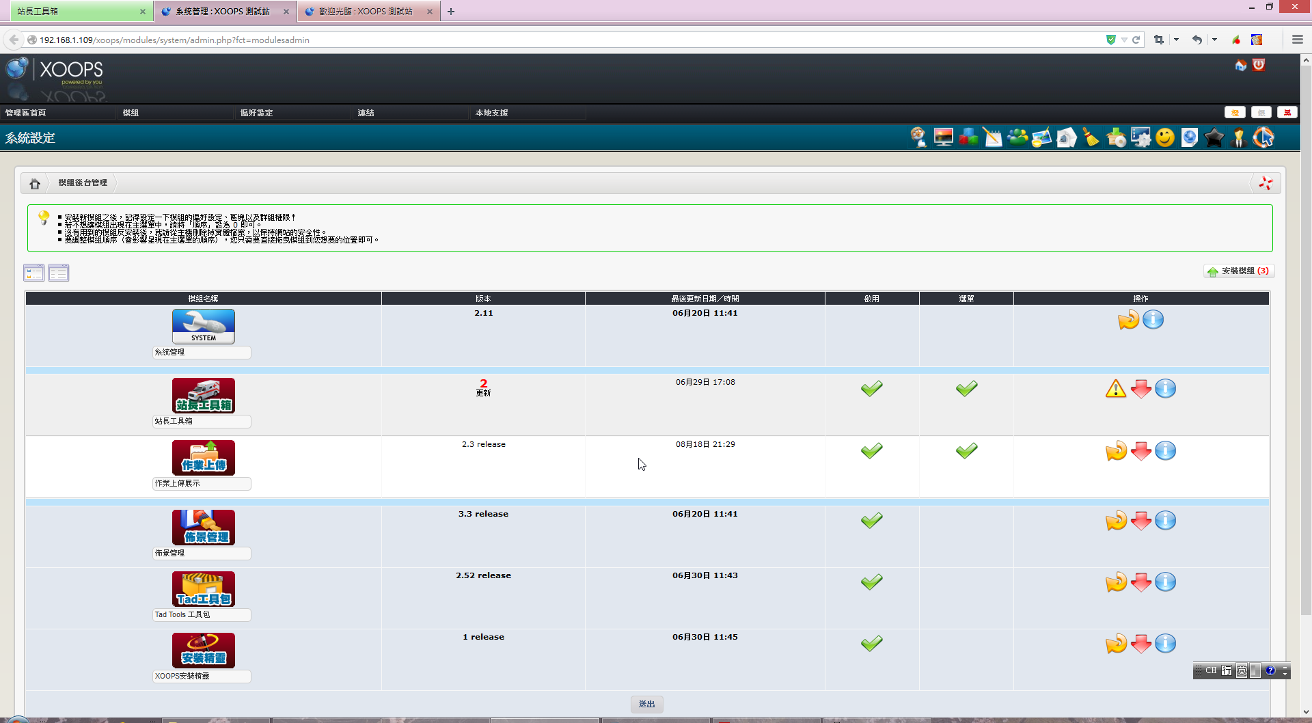The image size is (1312, 723).
Task: Open the address bar history dropdown arrow
Action: coord(1124,40)
